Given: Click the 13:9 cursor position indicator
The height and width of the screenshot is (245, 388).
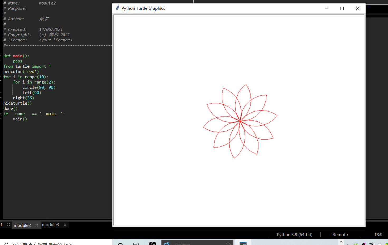Looking at the screenshot, I should pyautogui.click(x=378, y=234).
